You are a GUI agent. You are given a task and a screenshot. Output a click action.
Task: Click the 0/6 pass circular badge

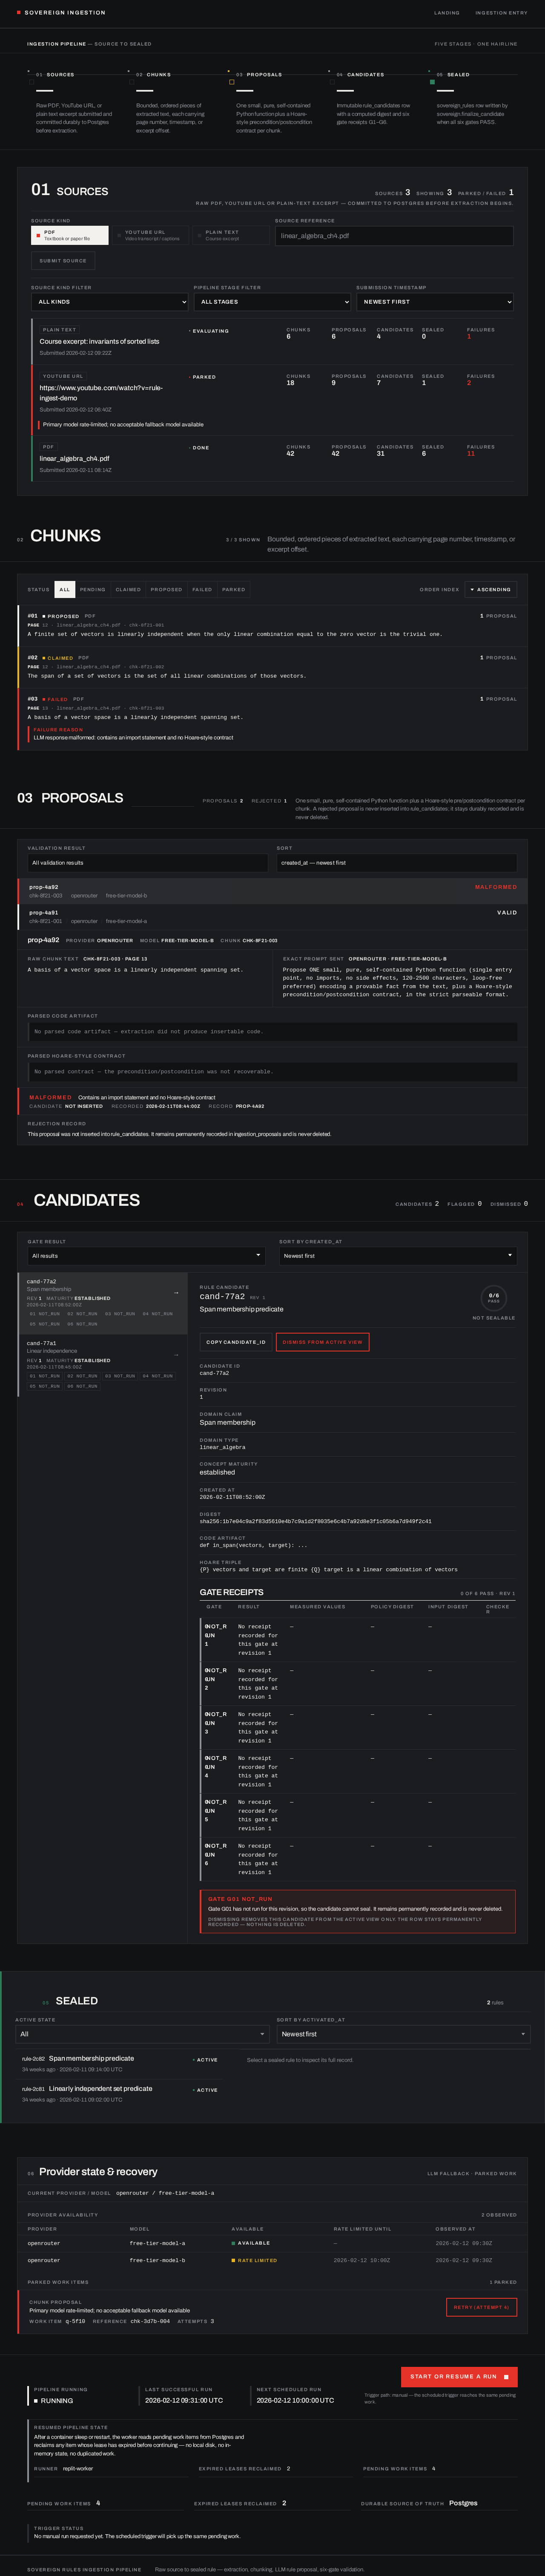[493, 1297]
